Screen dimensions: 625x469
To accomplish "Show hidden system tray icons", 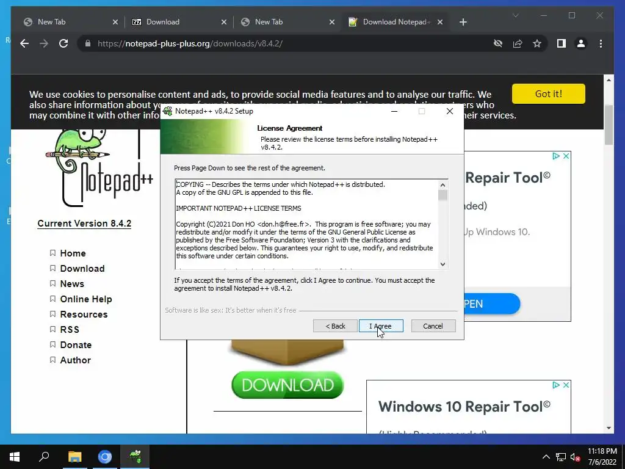I will pyautogui.click(x=546, y=457).
